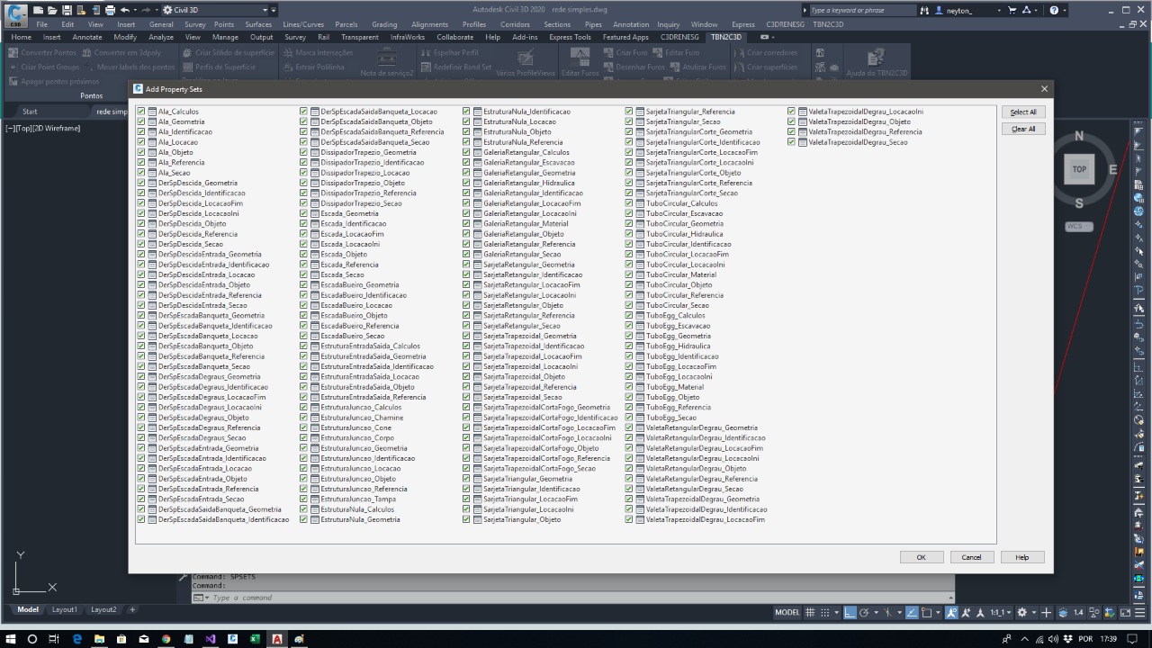The image size is (1152, 648).
Task: Click the clean screen icon in status bar
Action: click(1123, 612)
